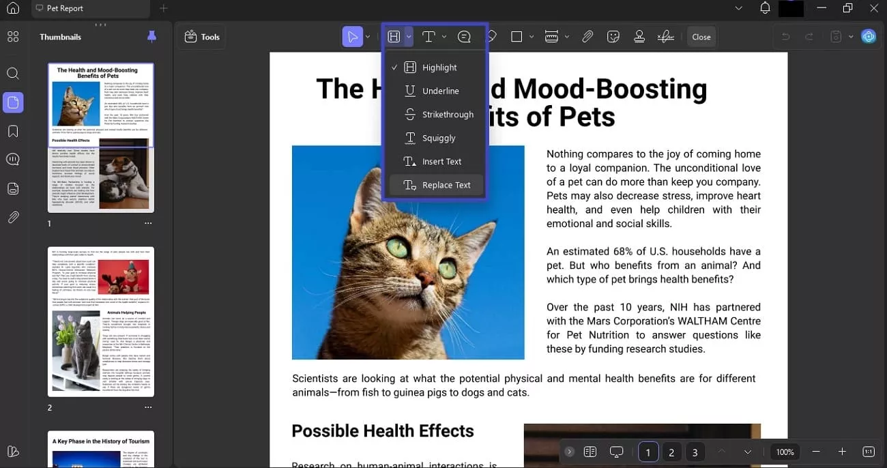The width and height of the screenshot is (887, 468).
Task: Expand the text comment tool dropdown arrow
Action: (x=444, y=37)
